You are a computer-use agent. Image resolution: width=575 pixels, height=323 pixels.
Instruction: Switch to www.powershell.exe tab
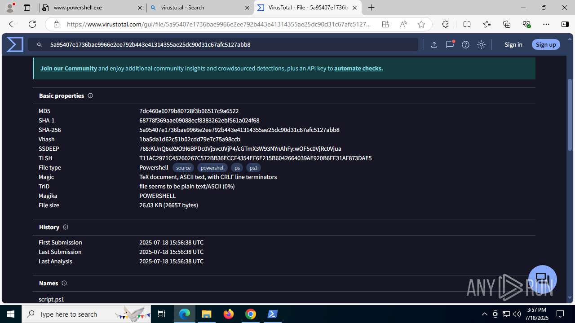(93, 8)
